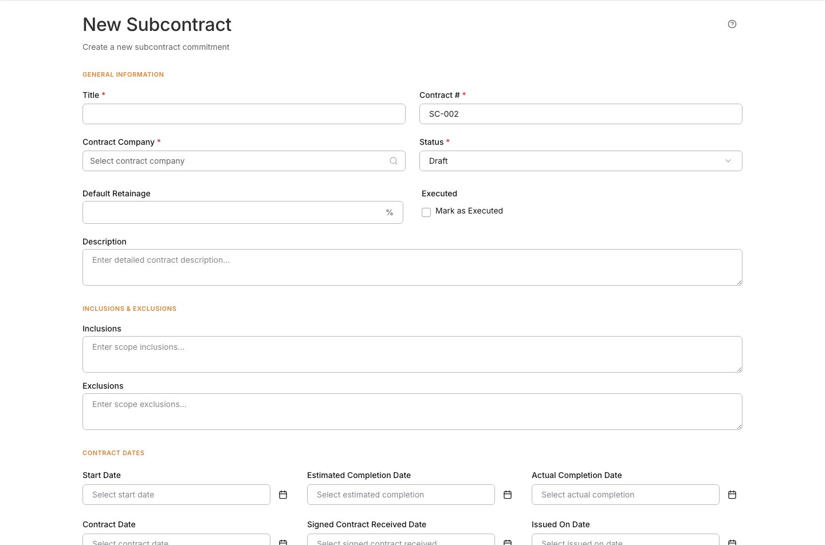Screen dimensions: 825x545
Task: Open the help icon near the page title
Action: click(x=732, y=24)
